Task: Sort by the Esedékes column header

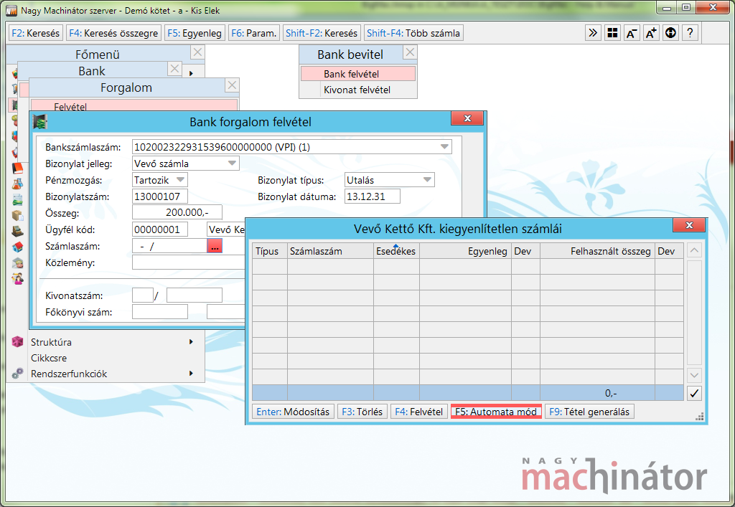Action: coord(396,251)
